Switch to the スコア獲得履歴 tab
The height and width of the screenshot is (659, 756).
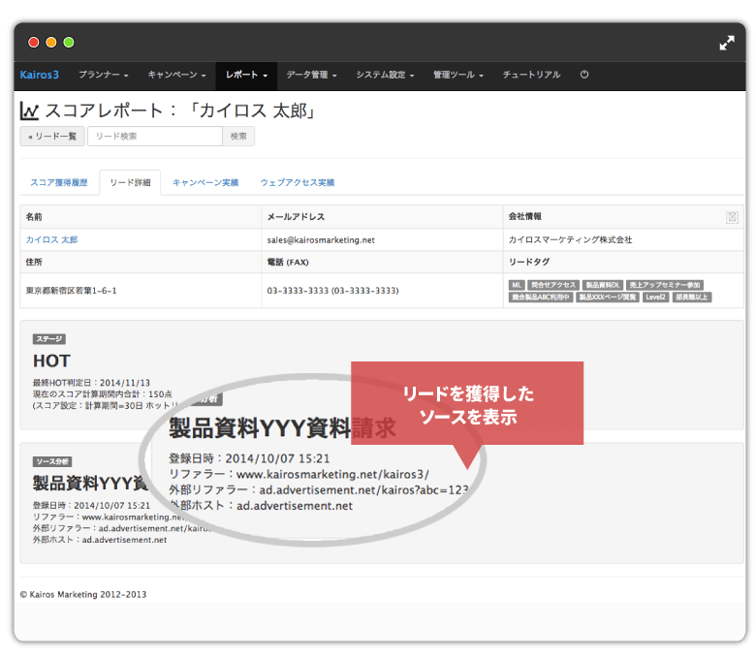coord(59,183)
